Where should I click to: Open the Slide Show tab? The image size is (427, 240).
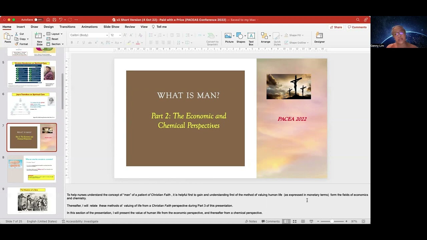tap(111, 27)
